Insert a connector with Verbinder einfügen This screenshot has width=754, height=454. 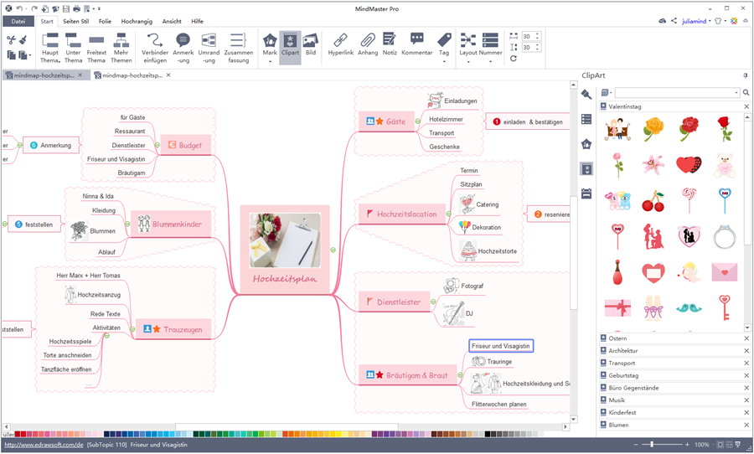[x=155, y=46]
